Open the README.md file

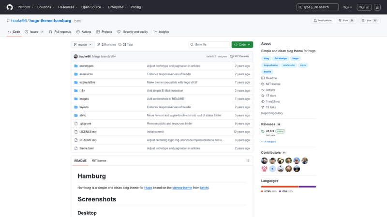(88, 140)
